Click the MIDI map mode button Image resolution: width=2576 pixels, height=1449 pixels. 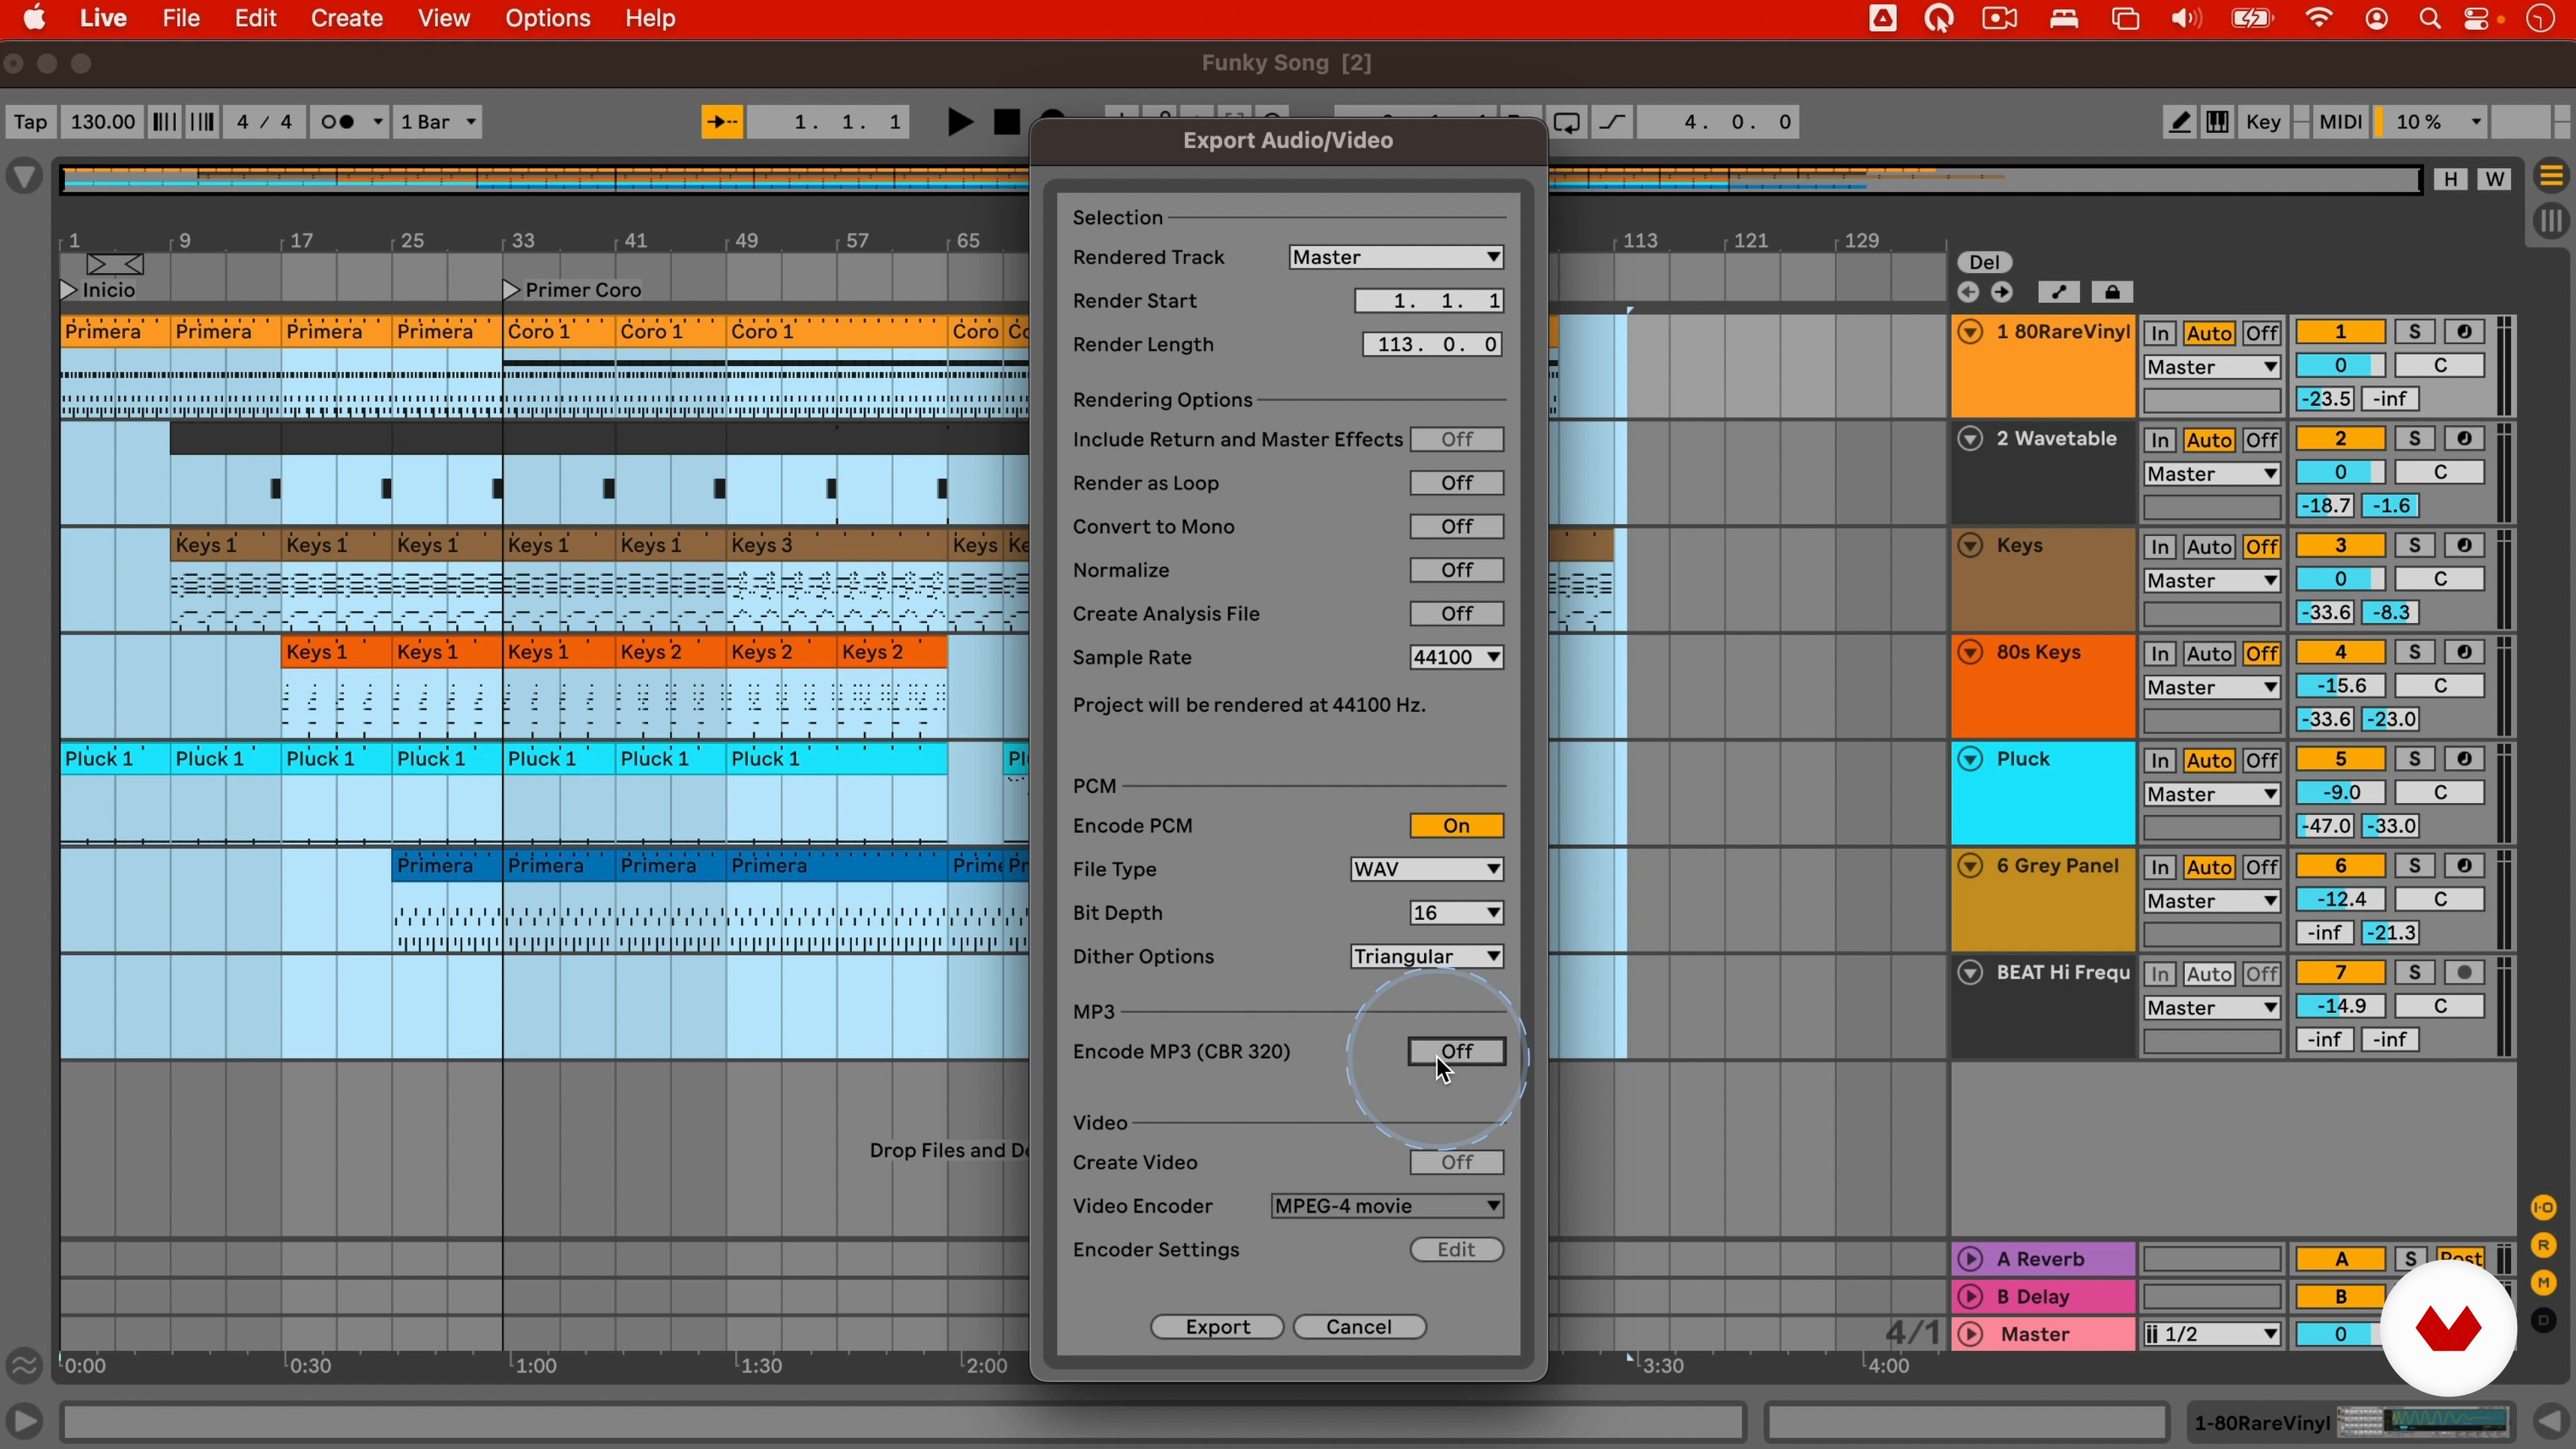coord(2340,122)
